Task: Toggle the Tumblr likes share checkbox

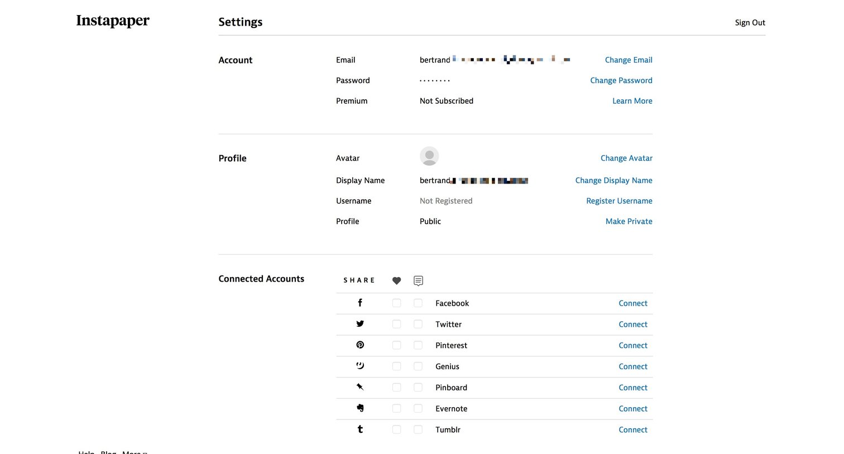Action: [x=396, y=429]
